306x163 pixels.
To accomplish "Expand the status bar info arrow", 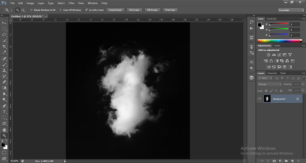I will [x=65, y=161].
